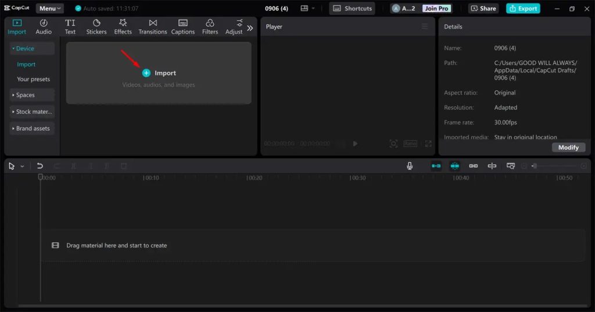Open the Effects panel
The width and height of the screenshot is (595, 312).
[x=123, y=27]
